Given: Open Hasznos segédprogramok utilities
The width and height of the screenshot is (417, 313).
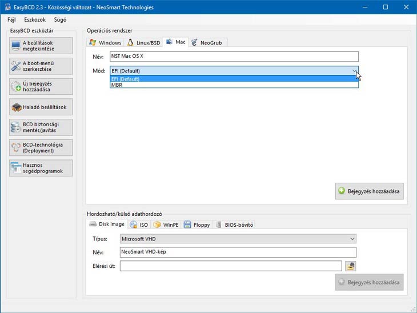Looking at the screenshot, I should 41,168.
